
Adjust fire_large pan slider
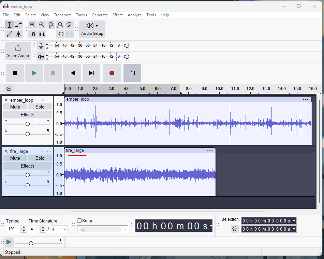(28, 185)
